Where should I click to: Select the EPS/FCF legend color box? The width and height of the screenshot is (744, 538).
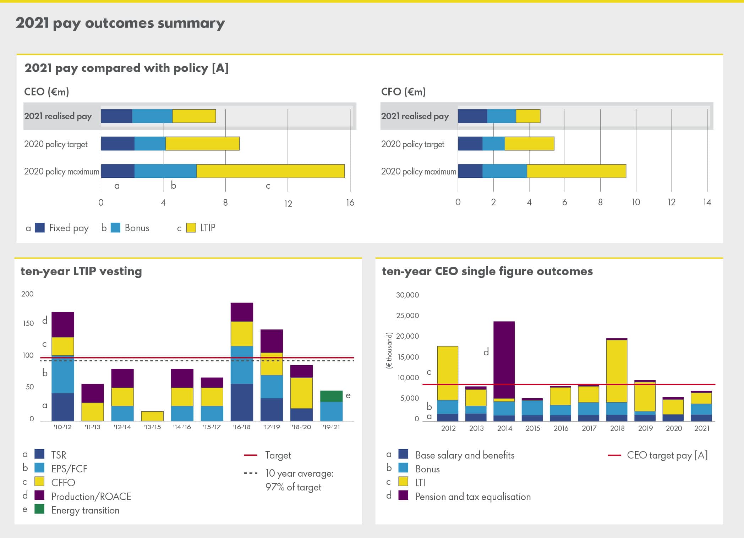coord(39,468)
